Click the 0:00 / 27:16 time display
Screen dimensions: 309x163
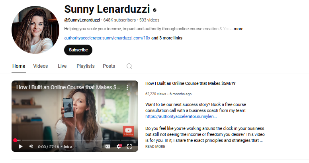(49, 147)
